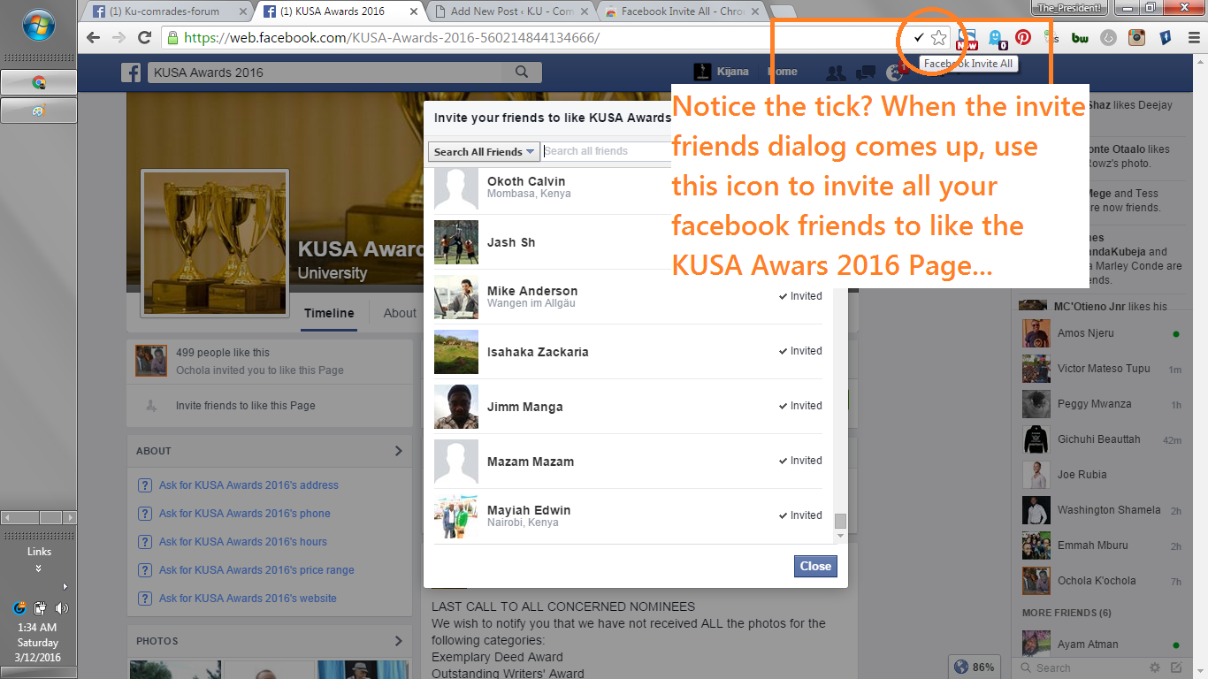This screenshot has width=1208, height=679.
Task: Expand the PHOTOS section chevron
Action: (398, 641)
